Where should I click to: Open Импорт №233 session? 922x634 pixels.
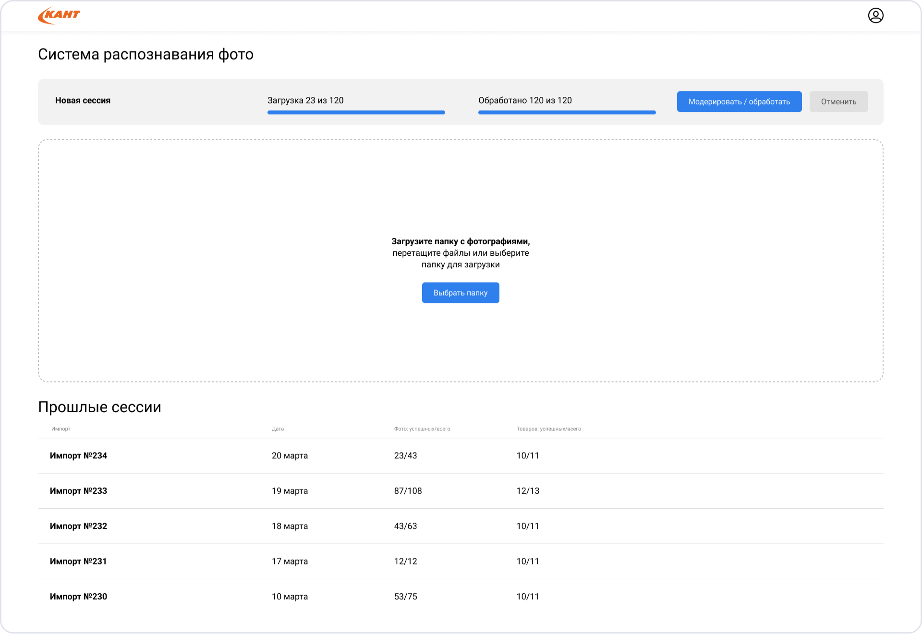[78, 490]
